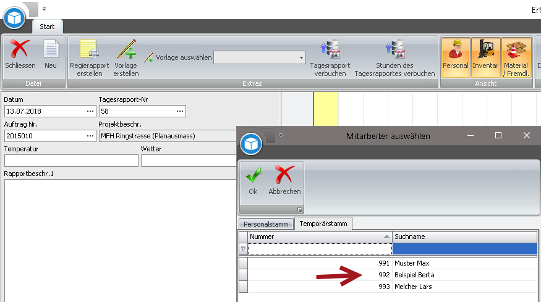541x302 pixels.
Task: Click Tagesrapport verbuchen database icon
Action: (x=330, y=49)
